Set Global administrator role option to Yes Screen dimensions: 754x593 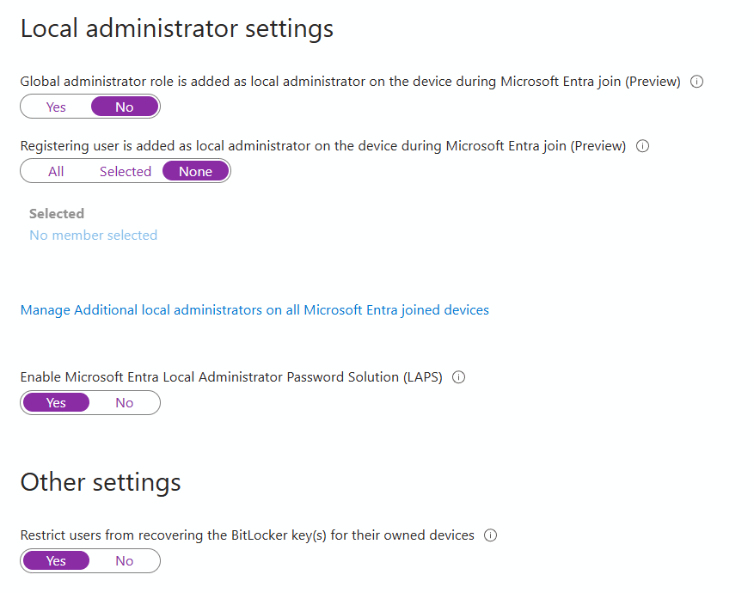click(x=56, y=107)
